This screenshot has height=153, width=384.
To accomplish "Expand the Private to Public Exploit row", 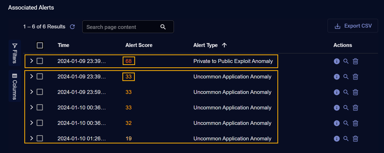I will [32, 61].
